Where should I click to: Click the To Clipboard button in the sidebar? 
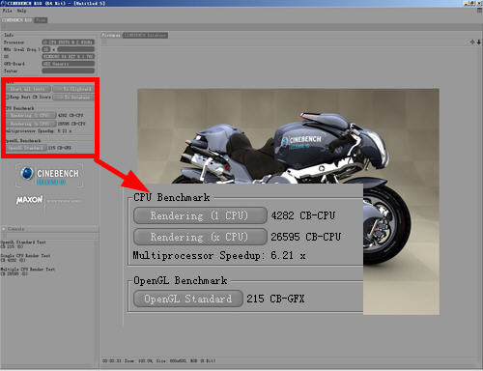(x=73, y=89)
